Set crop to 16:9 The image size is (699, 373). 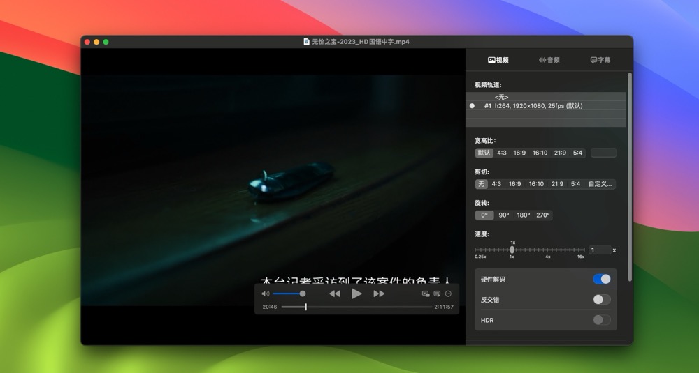pos(515,183)
